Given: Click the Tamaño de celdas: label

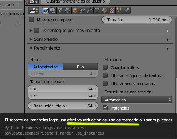Looking at the screenshot, I should [x=47, y=82].
